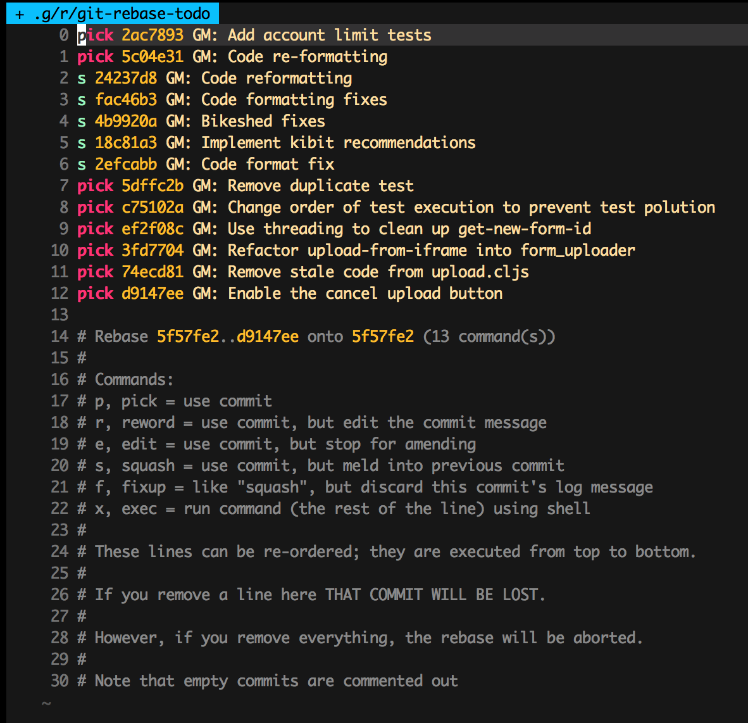Click hash d9147ee on Enable cancel upload line
748x723 pixels.
tap(152, 293)
